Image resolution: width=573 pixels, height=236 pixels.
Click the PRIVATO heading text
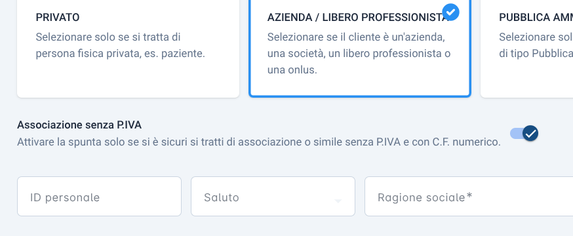[58, 18]
